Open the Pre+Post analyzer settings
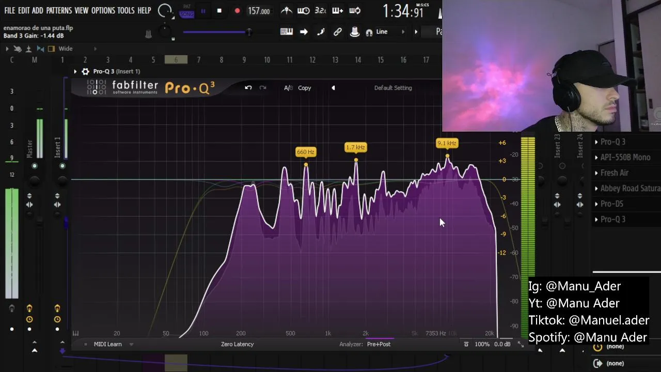The width and height of the screenshot is (661, 372). click(379, 344)
